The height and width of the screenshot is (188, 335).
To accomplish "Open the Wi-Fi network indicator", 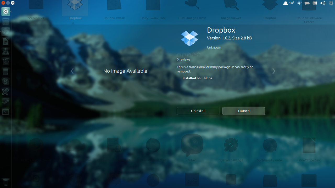I will tap(299, 3).
